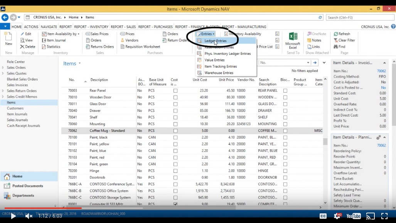
Task: Toggle Cost is Adjusted checkbox for Rear Panel
Action: (175, 91)
